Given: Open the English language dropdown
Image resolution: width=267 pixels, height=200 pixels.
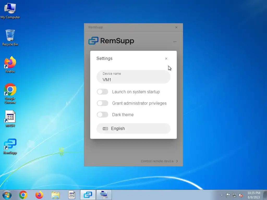Looking at the screenshot, I should (x=133, y=128).
